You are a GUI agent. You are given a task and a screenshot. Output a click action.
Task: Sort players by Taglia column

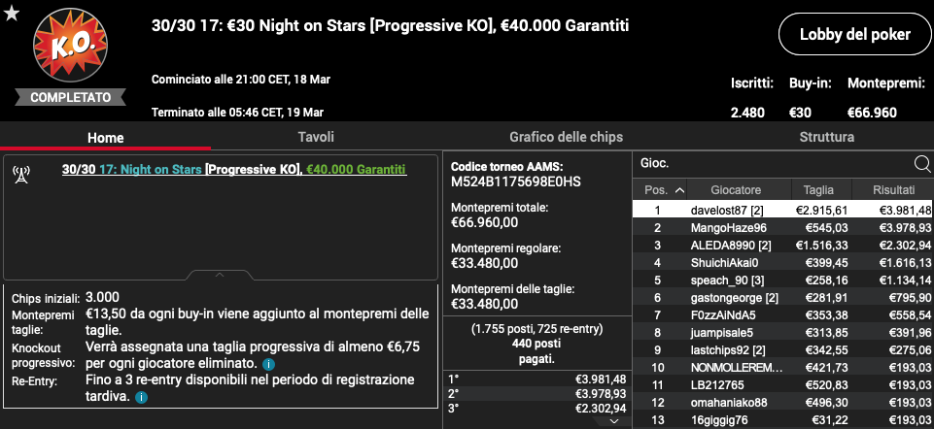pos(818,190)
